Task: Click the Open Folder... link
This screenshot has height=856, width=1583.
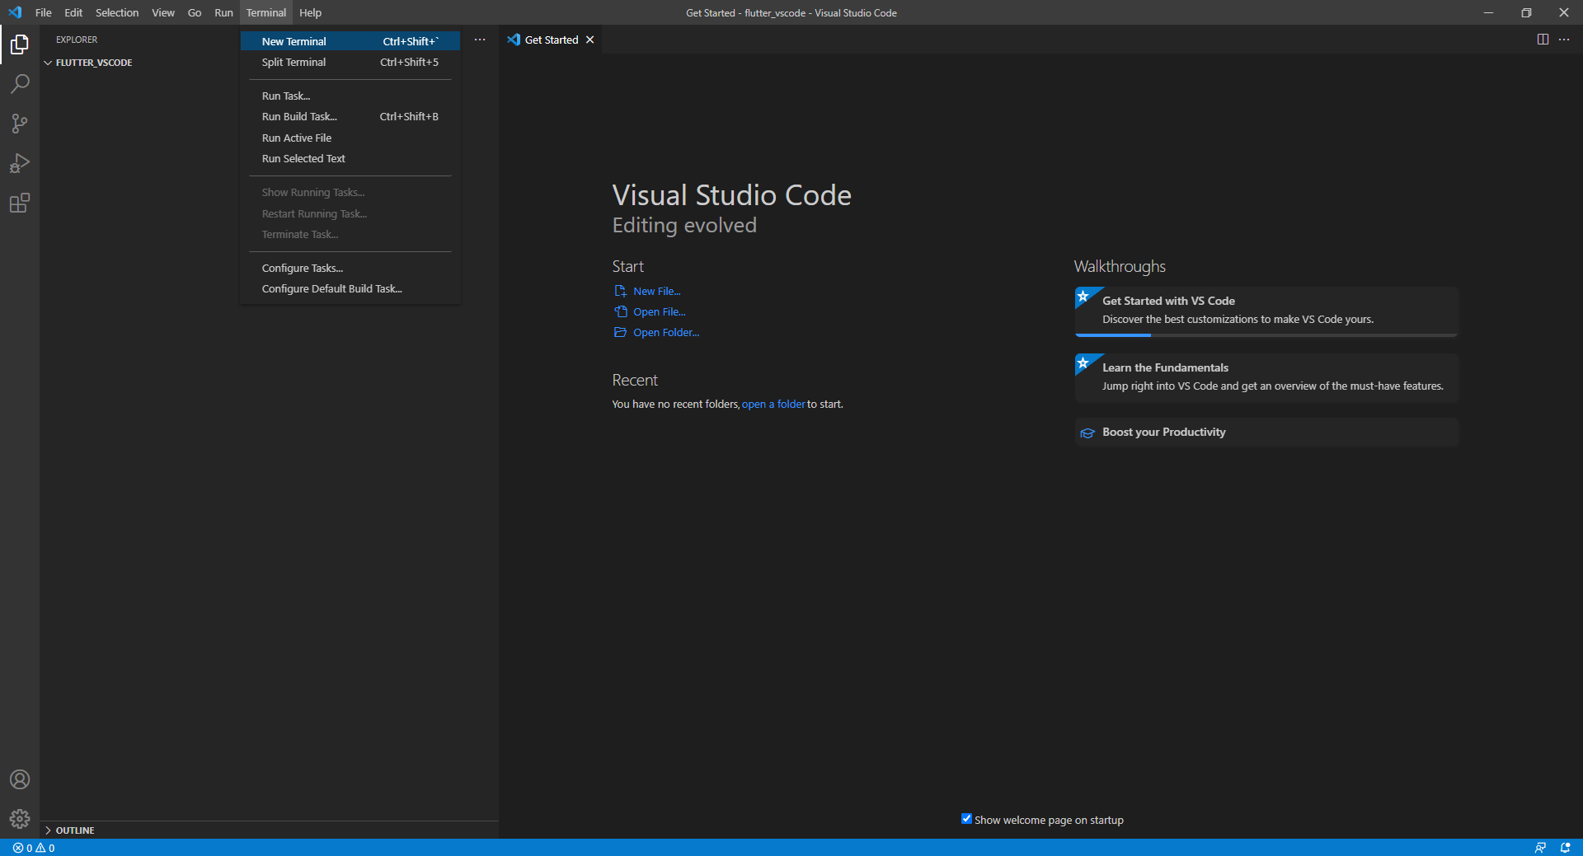Action: click(x=666, y=332)
